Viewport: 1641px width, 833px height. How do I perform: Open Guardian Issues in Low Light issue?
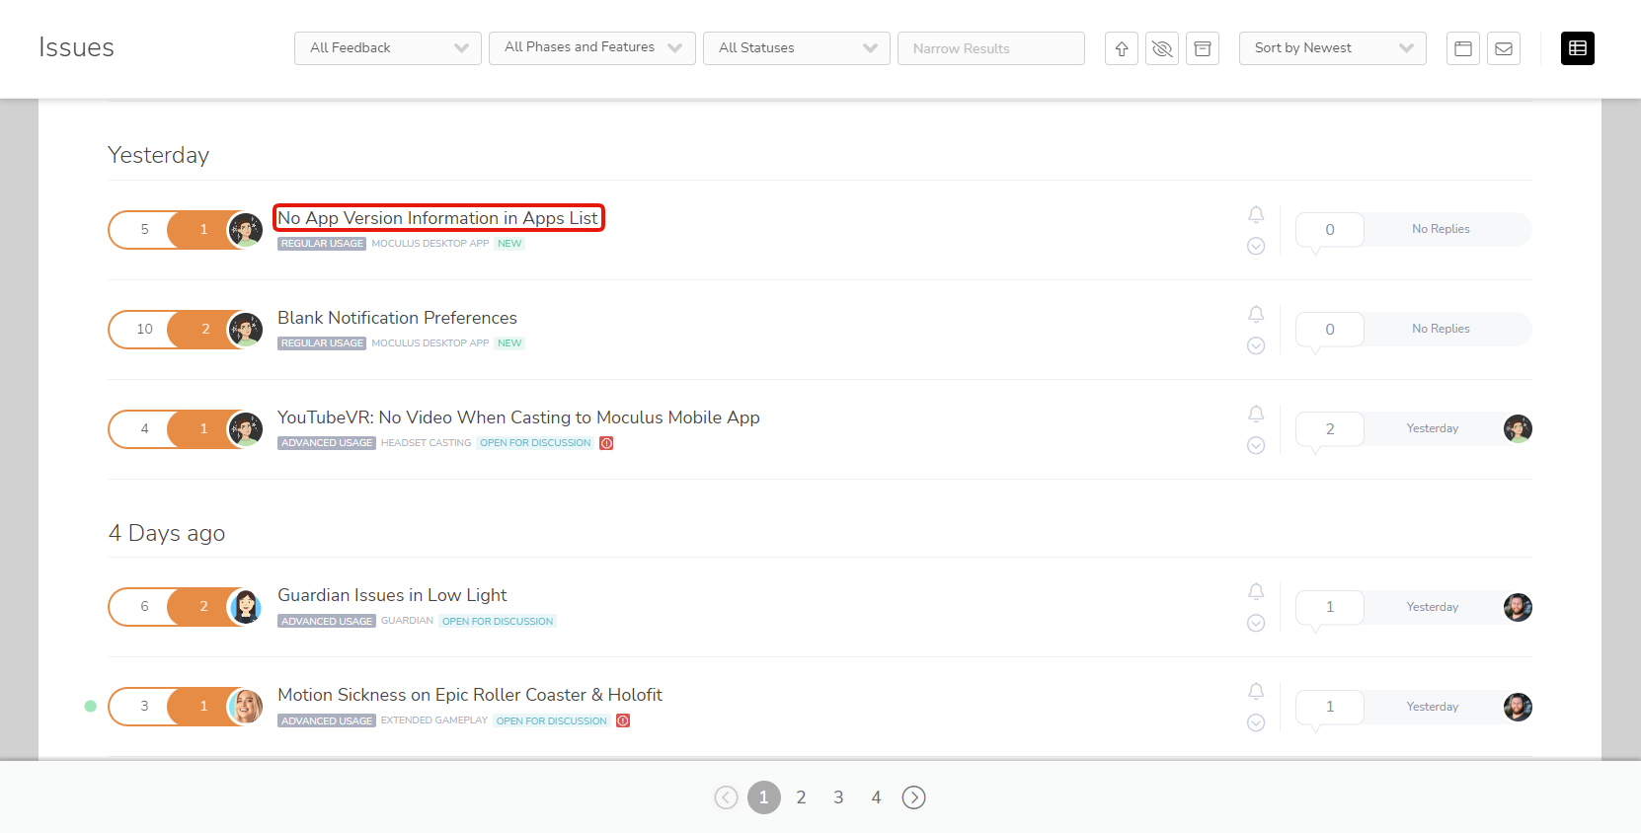tap(392, 595)
